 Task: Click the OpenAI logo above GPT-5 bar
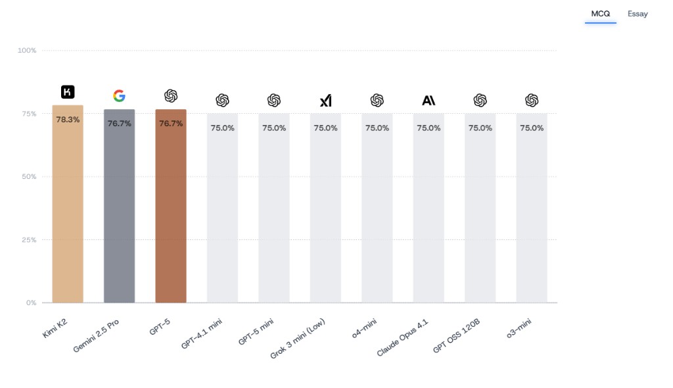171,96
